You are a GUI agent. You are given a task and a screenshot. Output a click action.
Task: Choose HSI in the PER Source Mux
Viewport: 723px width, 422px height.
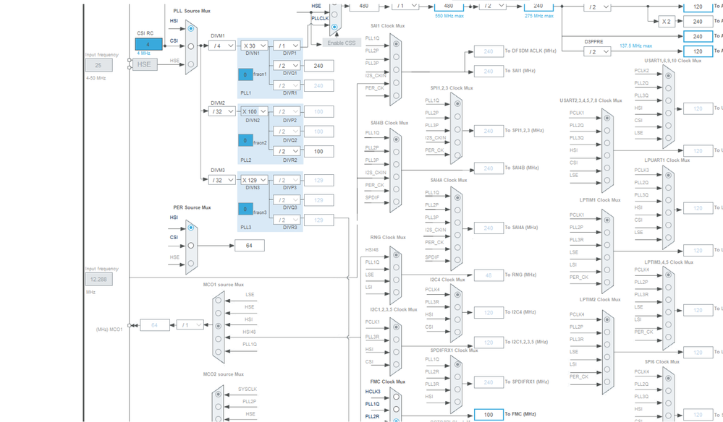click(191, 228)
